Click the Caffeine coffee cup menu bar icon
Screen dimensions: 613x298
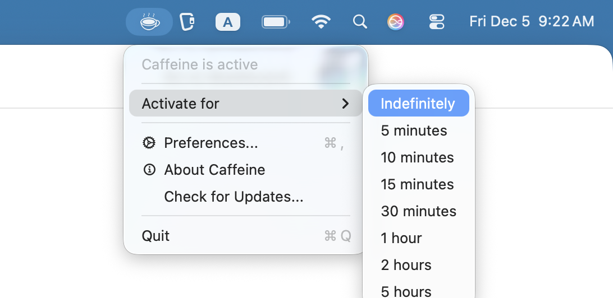click(x=149, y=22)
